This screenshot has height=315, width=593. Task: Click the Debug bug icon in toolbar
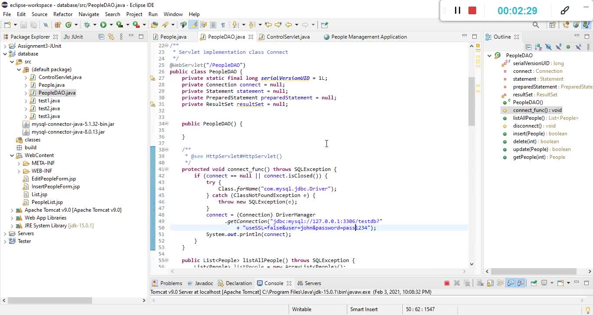pos(87,25)
